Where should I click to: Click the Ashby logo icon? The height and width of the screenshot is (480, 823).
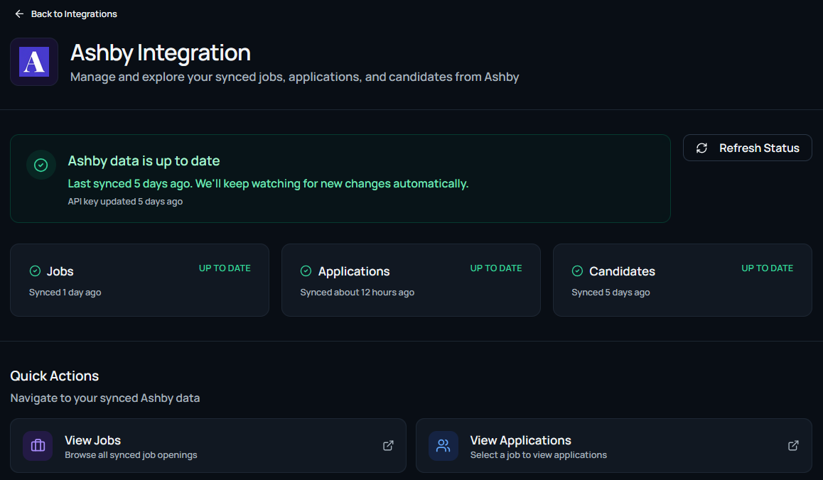(x=34, y=62)
